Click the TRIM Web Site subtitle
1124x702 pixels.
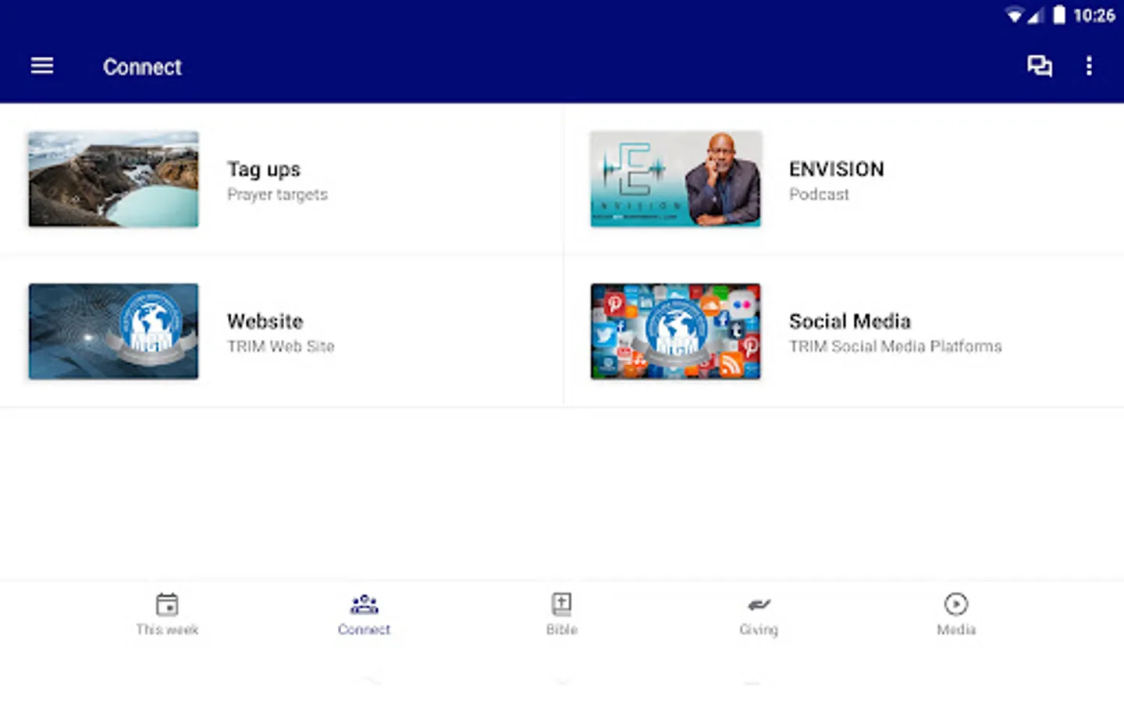(281, 346)
